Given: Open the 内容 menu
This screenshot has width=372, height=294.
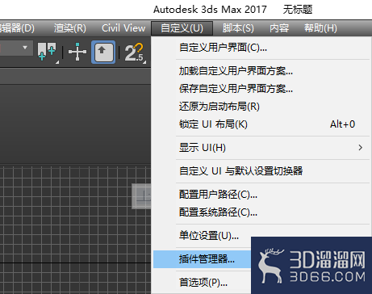Looking at the screenshot, I should (279, 28).
